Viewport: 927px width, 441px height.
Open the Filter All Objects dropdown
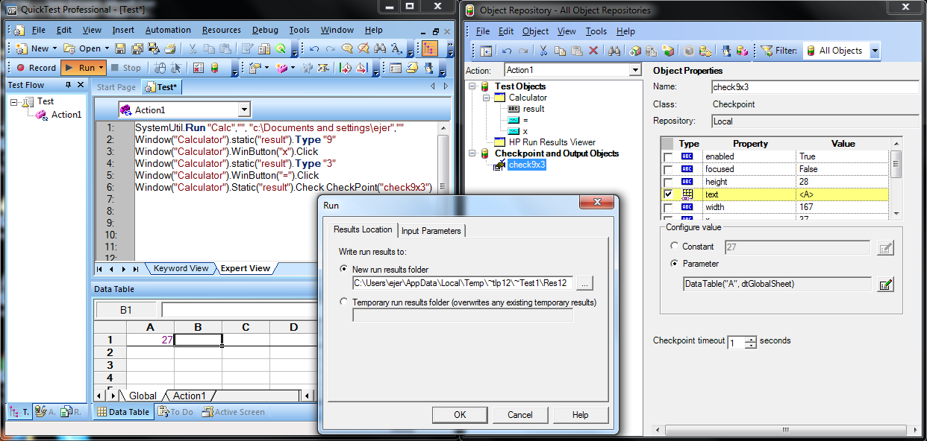click(874, 51)
